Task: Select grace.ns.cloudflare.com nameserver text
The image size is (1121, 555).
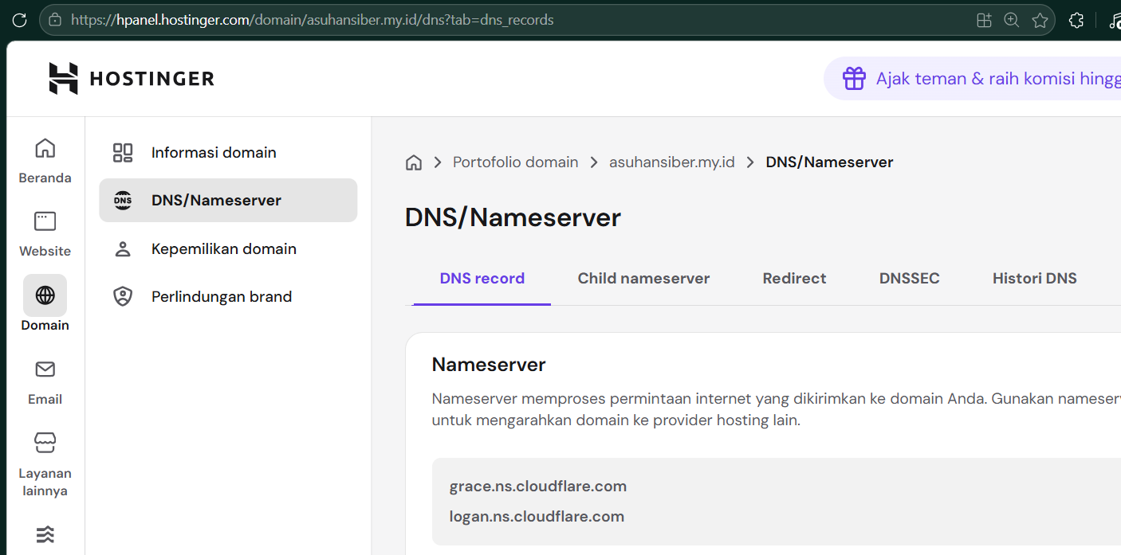Action: click(537, 487)
